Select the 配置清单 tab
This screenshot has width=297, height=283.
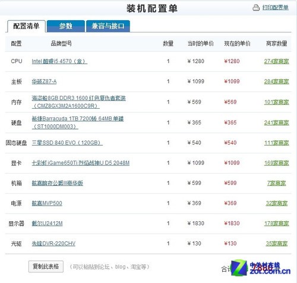[x=26, y=26]
